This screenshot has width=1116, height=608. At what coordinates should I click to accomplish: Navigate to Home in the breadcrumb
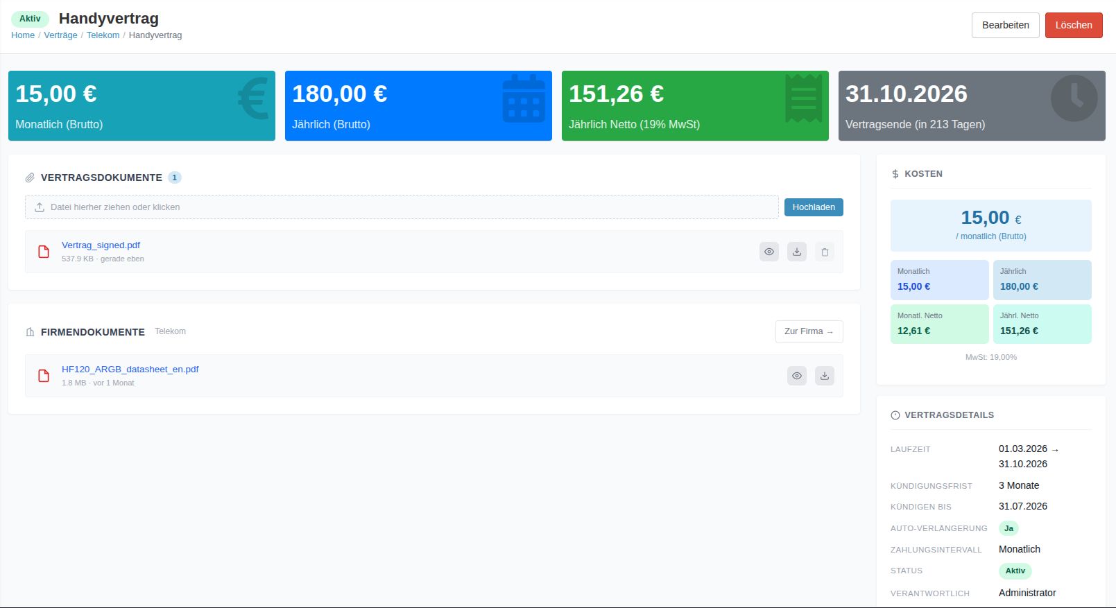click(23, 35)
